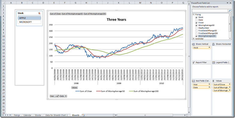Switch to the Fixings sheet tab
The width and height of the screenshot is (235, 118).
pos(17,115)
